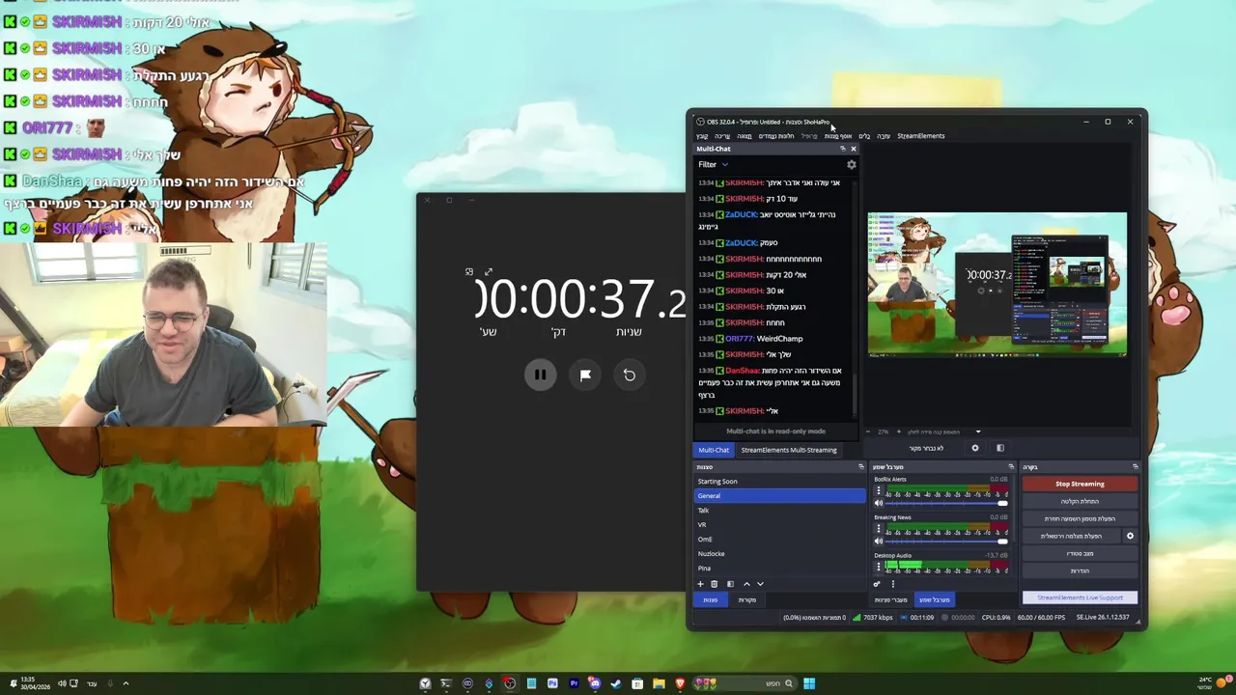The width and height of the screenshot is (1236, 695).
Task: Adjust the Breaking News volume slider
Action: 946,542
